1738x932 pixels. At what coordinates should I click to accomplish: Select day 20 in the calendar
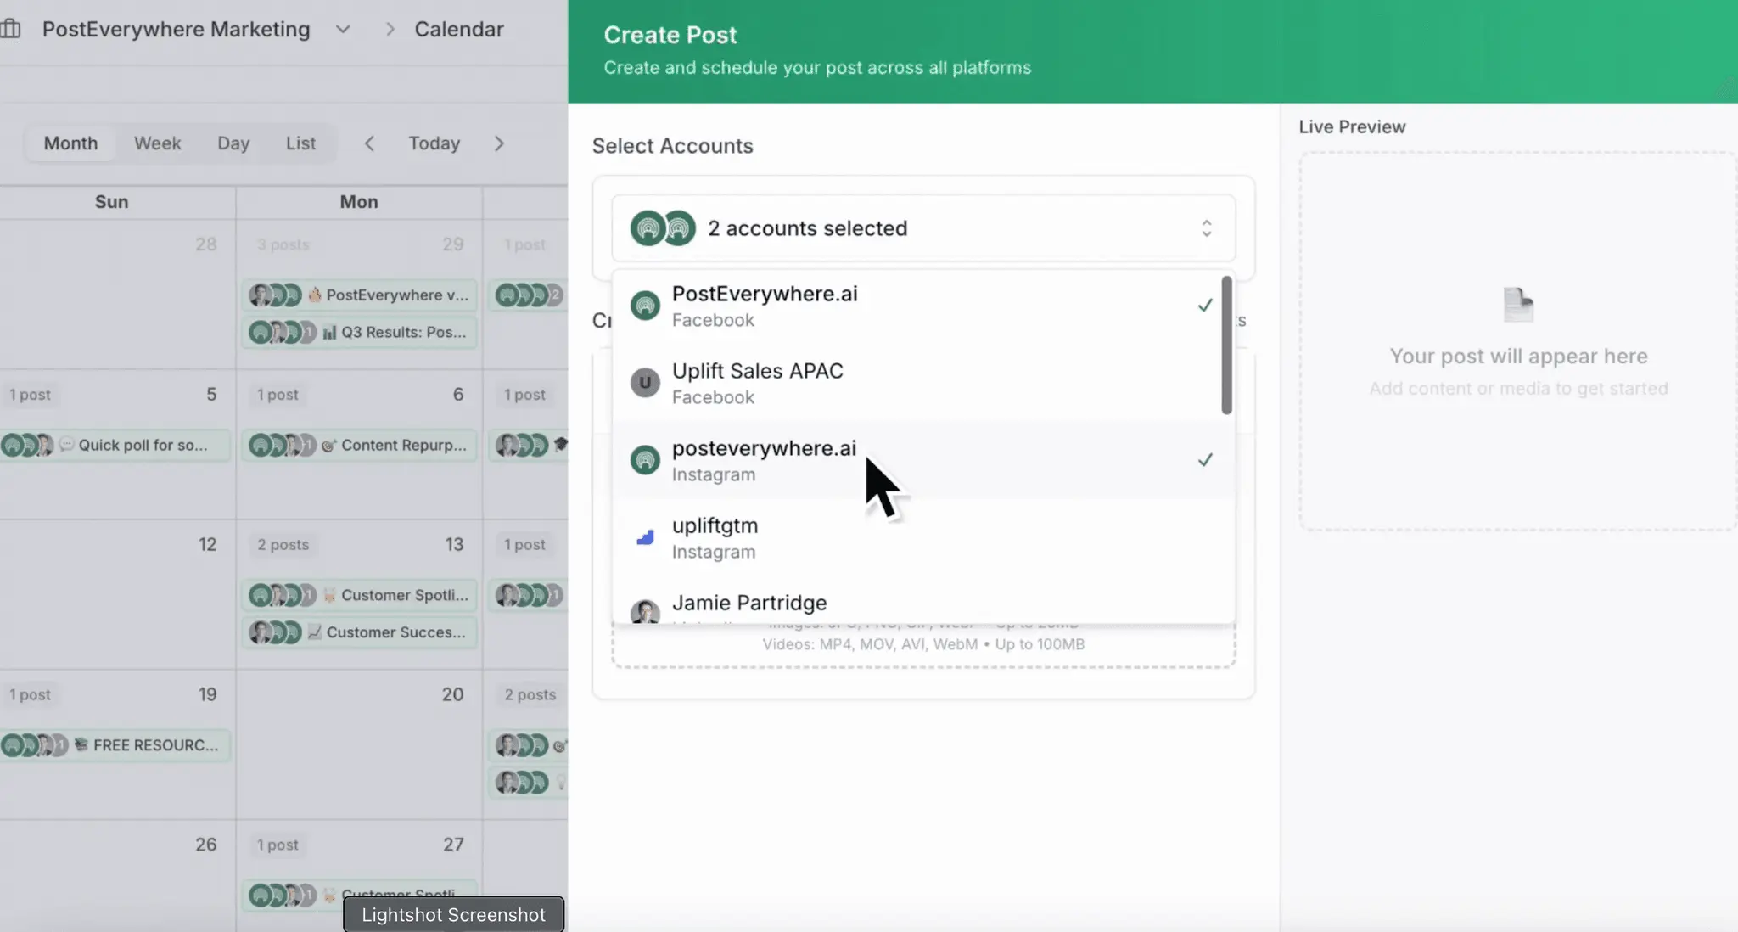452,694
